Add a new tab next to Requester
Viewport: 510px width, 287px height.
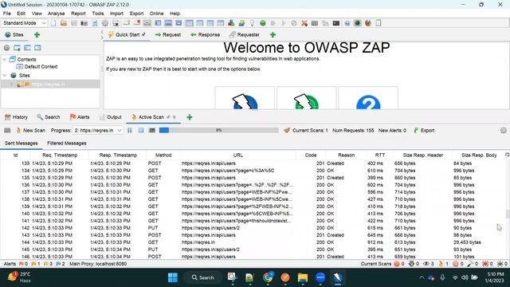[273, 35]
